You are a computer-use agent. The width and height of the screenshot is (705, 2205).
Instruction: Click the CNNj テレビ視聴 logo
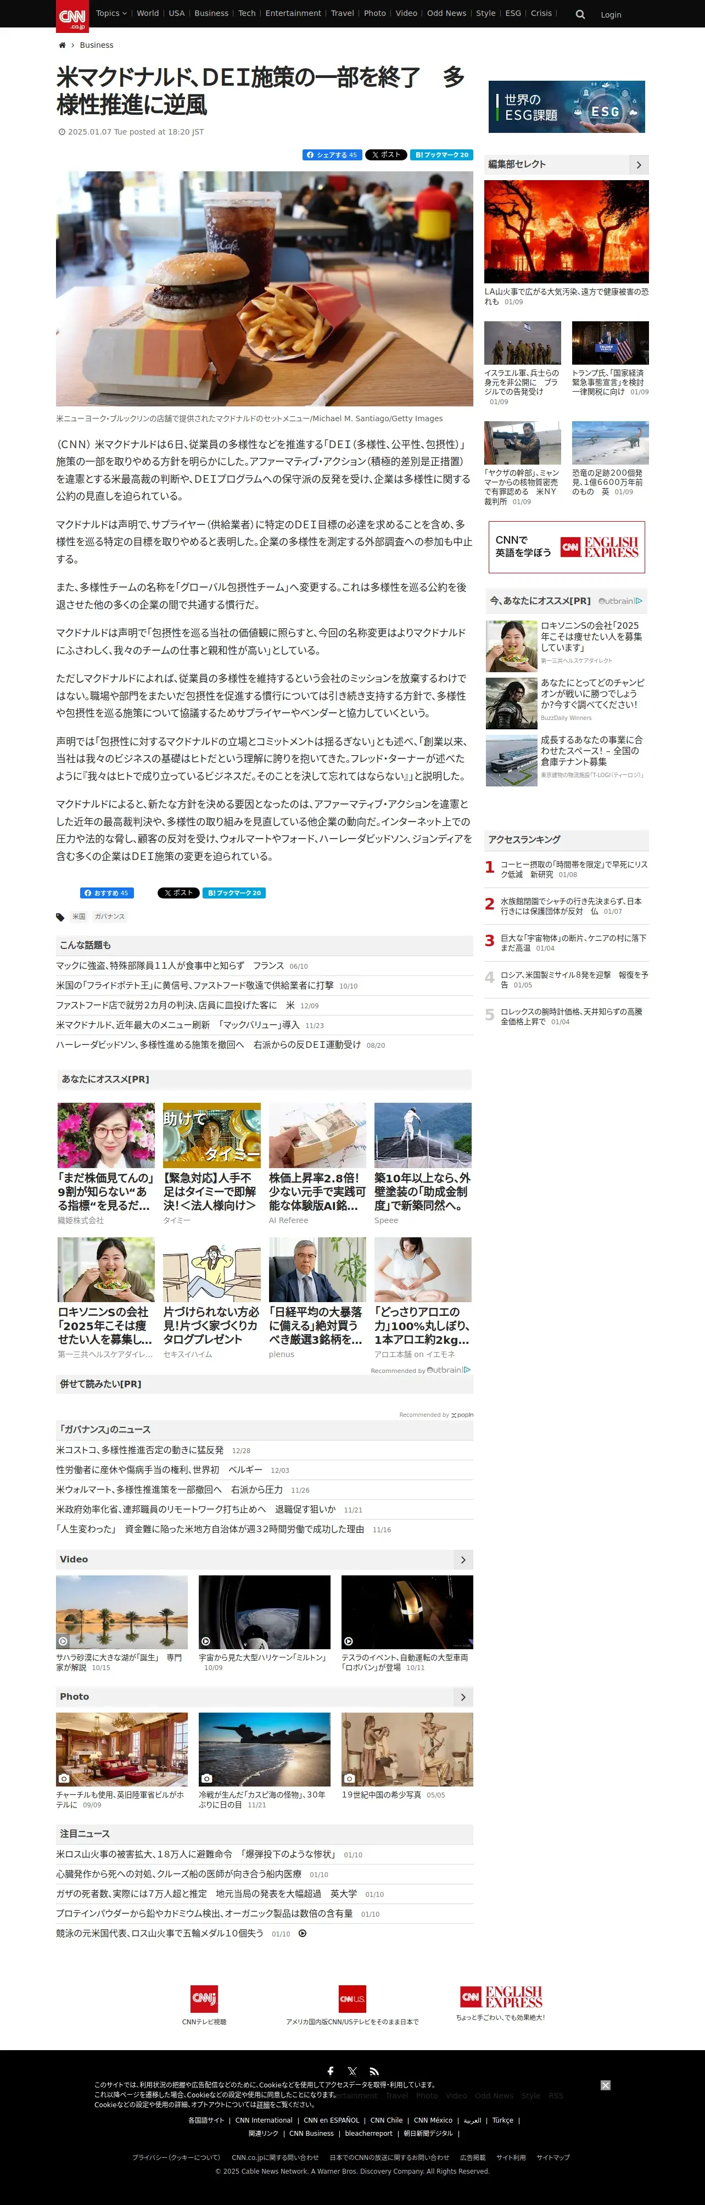click(x=204, y=1999)
